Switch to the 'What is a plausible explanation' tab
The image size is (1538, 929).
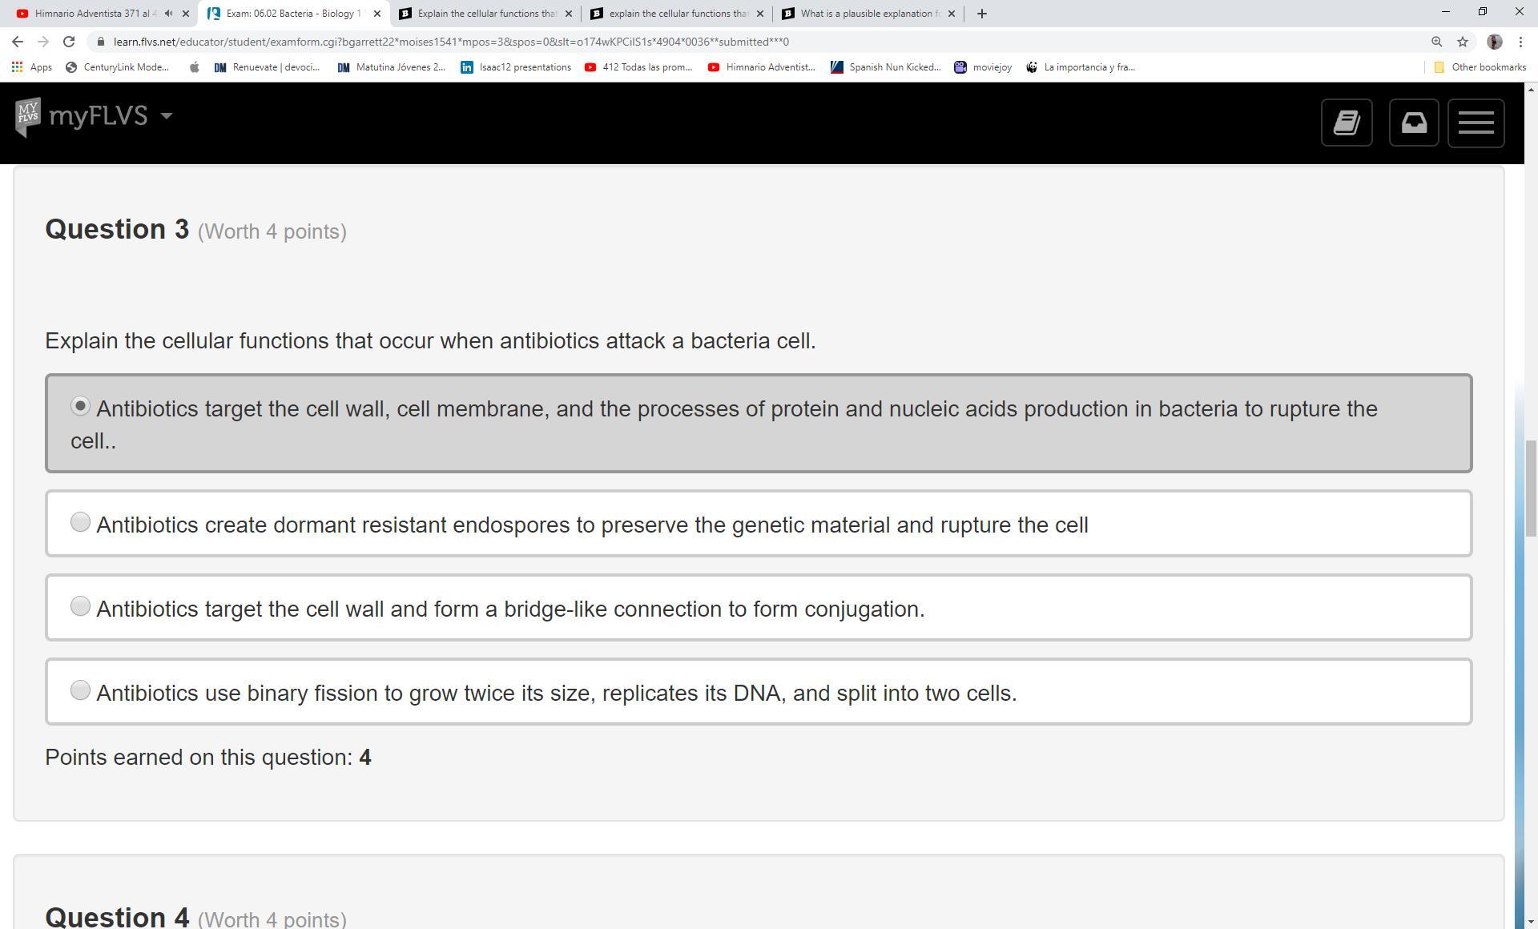[x=869, y=14]
